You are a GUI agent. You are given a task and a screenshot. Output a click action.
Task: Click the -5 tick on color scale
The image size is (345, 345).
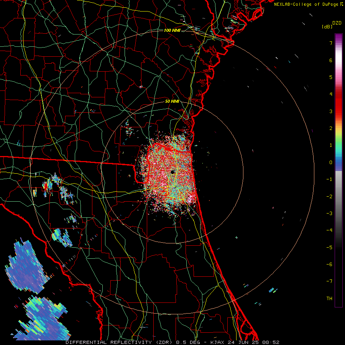(329, 248)
